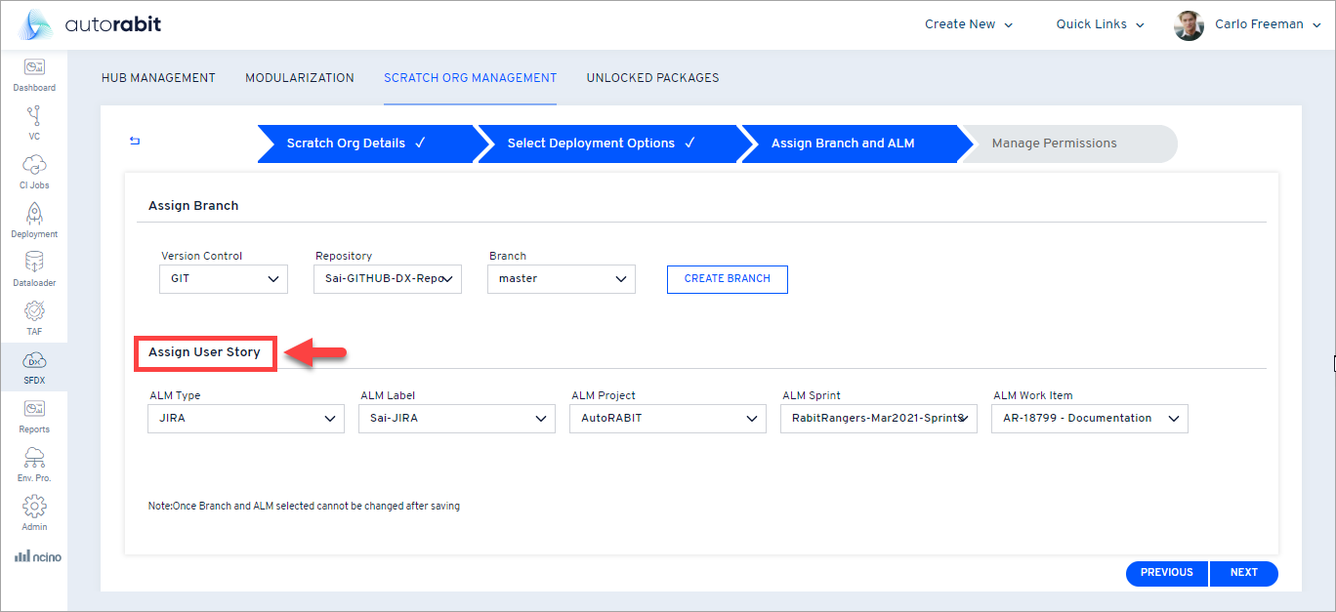Image resolution: width=1336 pixels, height=612 pixels.
Task: Open the Dashboard from the sidebar
Action: click(x=34, y=75)
